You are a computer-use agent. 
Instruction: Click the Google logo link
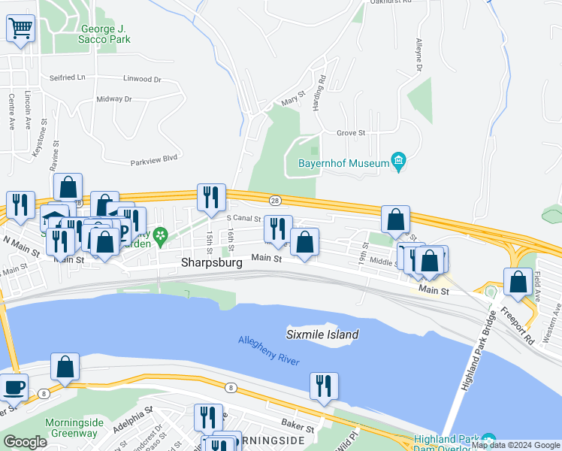pyautogui.click(x=25, y=442)
